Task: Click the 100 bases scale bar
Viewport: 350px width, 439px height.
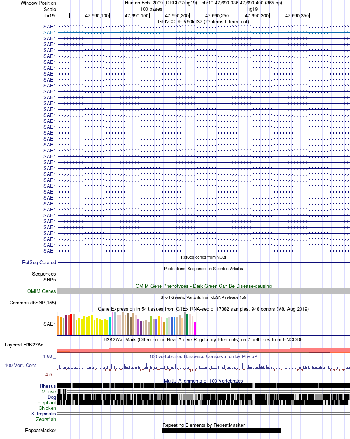Action: (x=204, y=9)
